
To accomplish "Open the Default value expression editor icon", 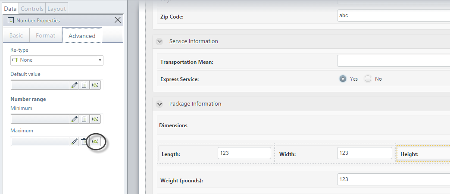I will pos(95,85).
